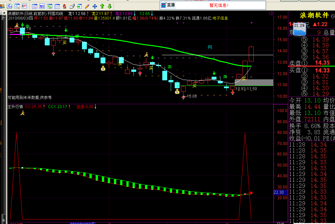Click the 网雪均线 indicator name label
The image size is (335, 224).
click(56, 14)
